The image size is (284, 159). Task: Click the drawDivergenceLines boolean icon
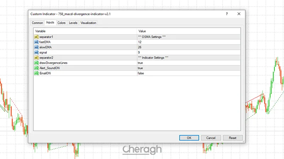(x=36, y=63)
